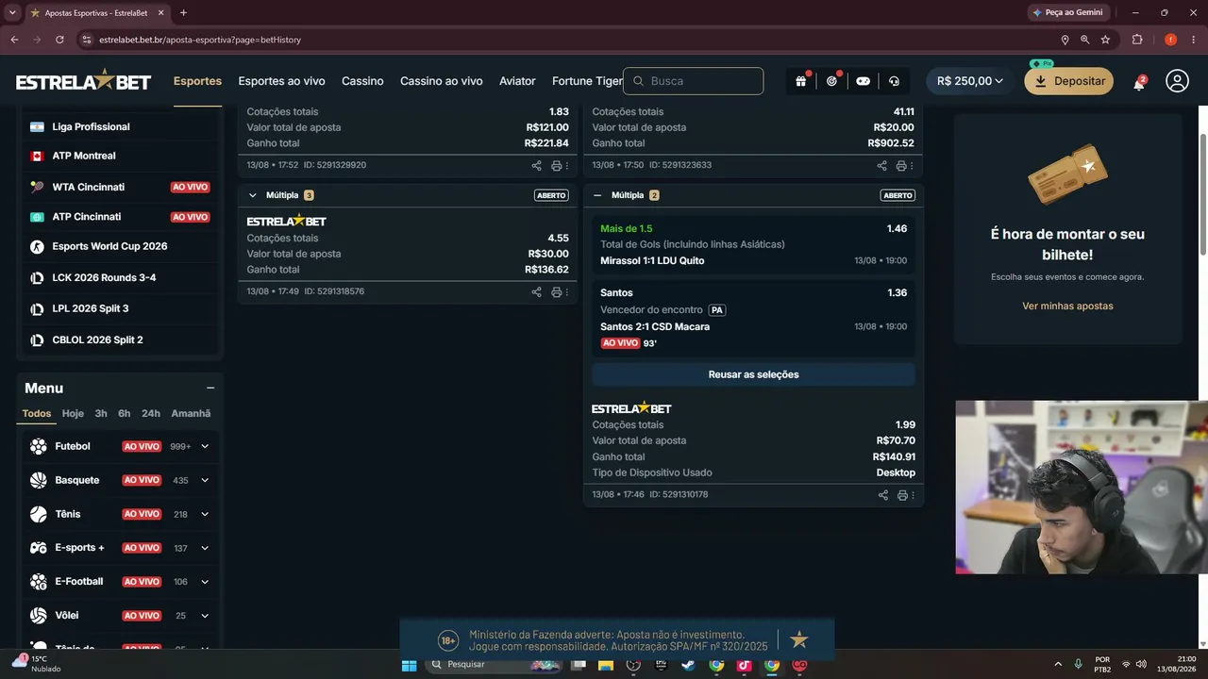Image resolution: width=1208 pixels, height=679 pixels.
Task: Click the Busca search field
Action: tap(694, 81)
